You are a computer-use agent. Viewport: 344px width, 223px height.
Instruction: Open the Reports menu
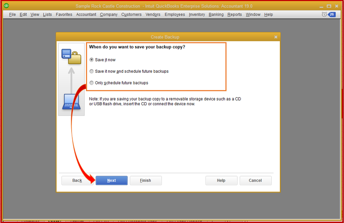tap(234, 14)
